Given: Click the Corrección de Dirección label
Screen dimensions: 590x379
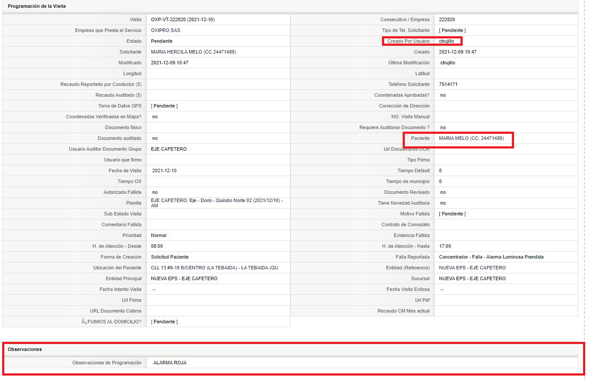Looking at the screenshot, I should point(404,106).
